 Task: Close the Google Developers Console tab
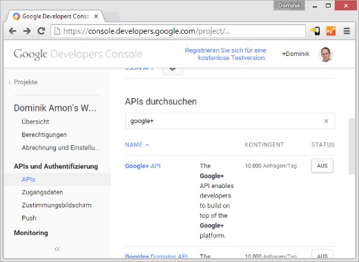pyautogui.click(x=96, y=17)
